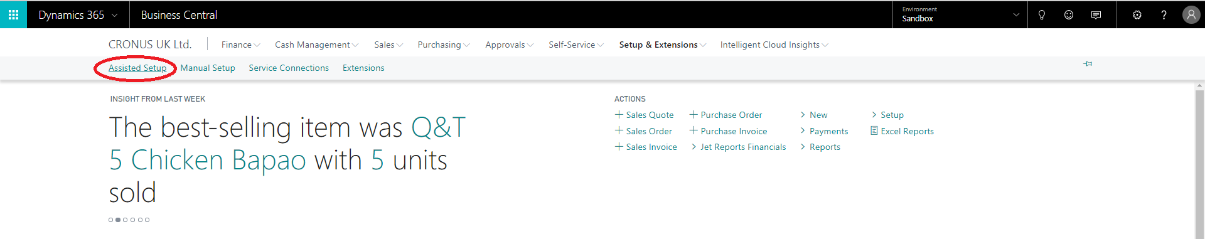
Task: Select second insight carousel dot
Action: click(118, 220)
